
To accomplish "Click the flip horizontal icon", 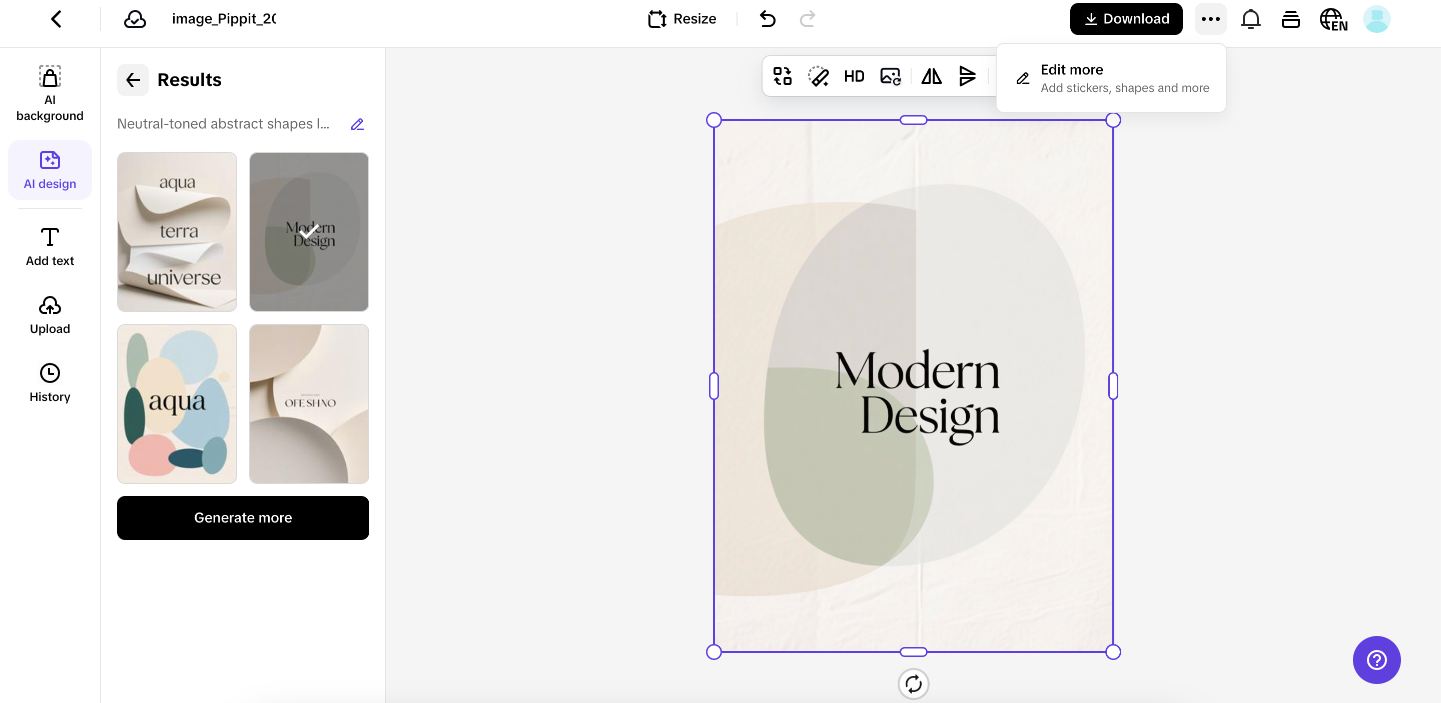I will point(931,76).
